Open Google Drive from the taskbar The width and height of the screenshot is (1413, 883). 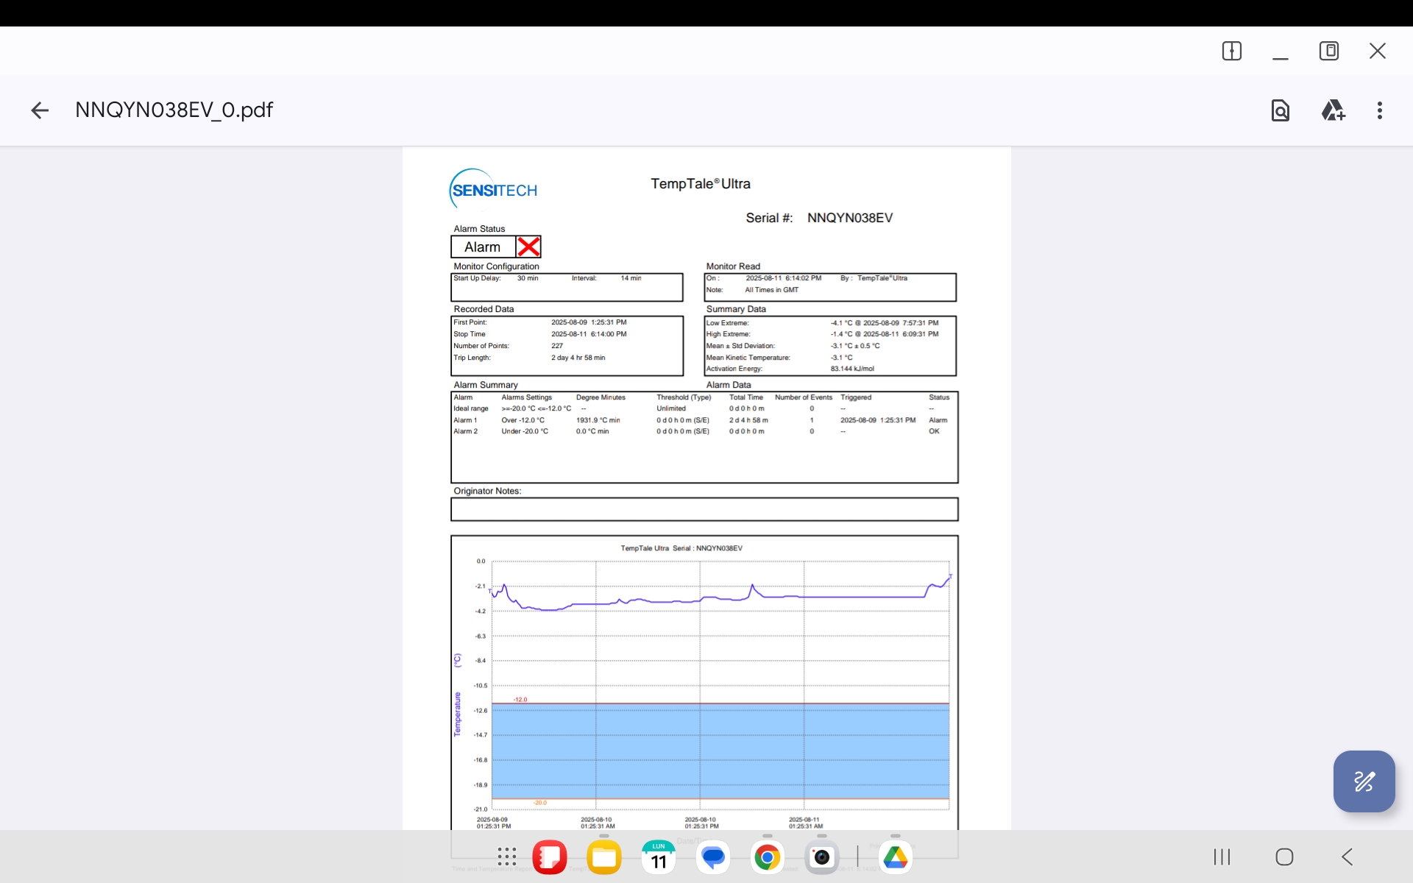pyautogui.click(x=895, y=857)
